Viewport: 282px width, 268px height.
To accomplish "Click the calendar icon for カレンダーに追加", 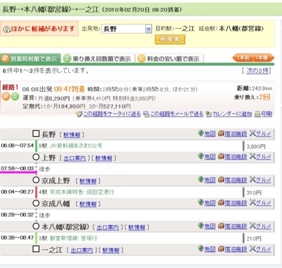I will (x=209, y=114).
